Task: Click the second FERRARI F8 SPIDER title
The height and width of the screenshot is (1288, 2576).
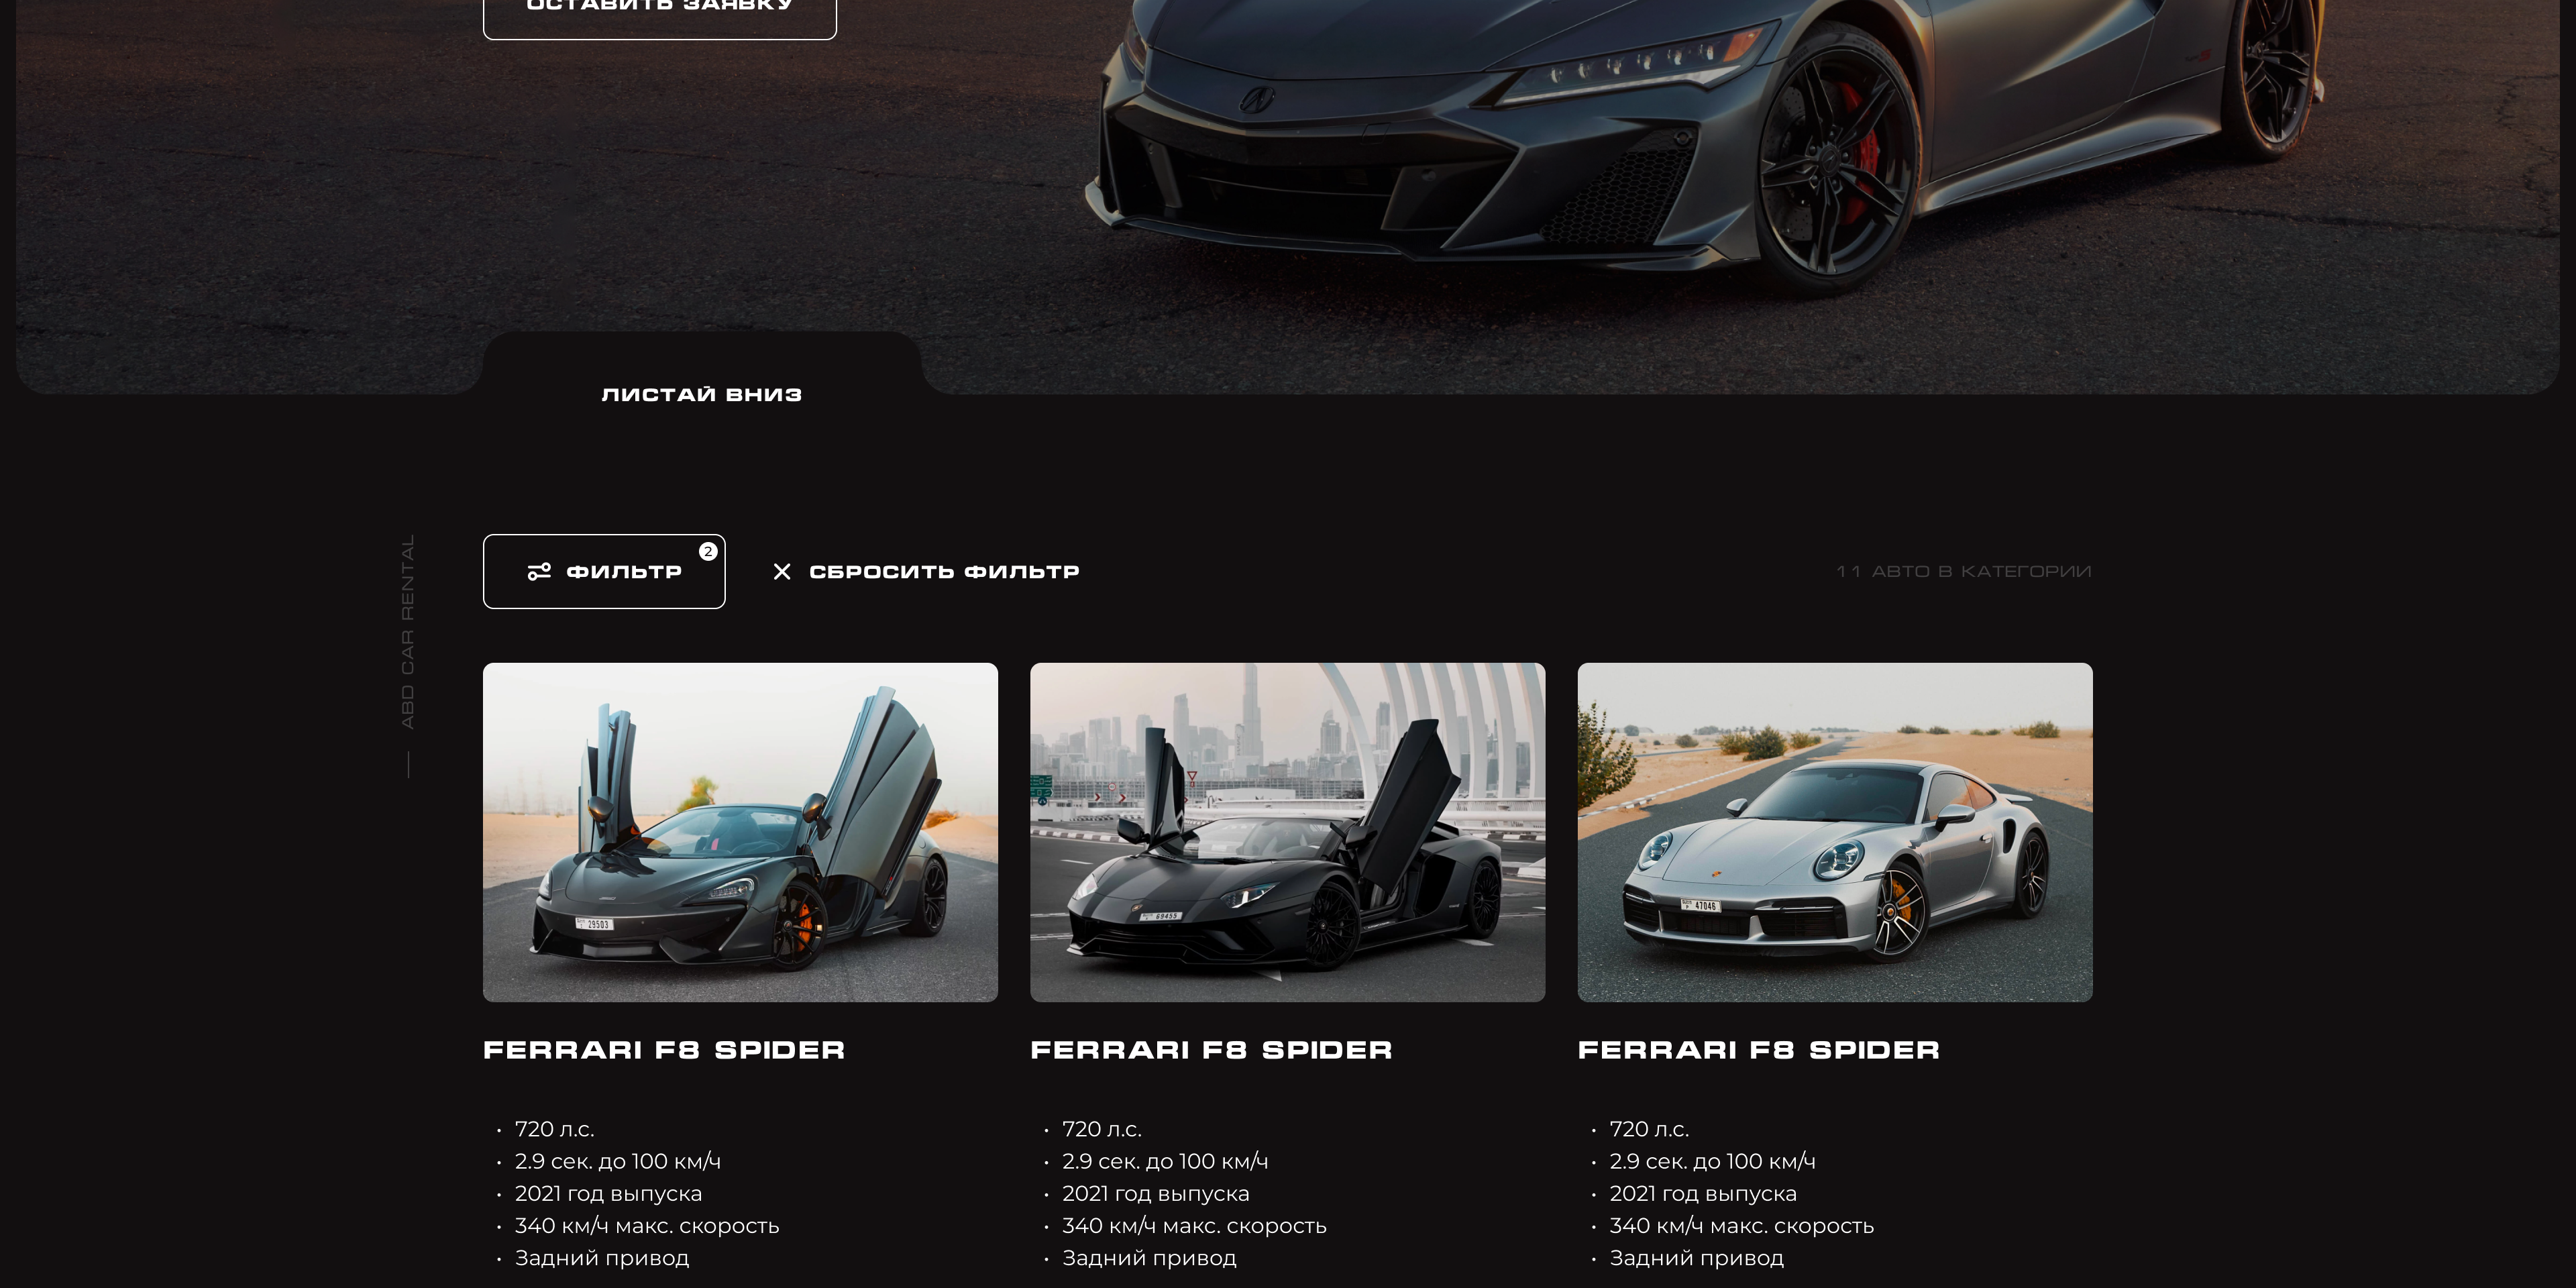Action: click(1211, 1050)
